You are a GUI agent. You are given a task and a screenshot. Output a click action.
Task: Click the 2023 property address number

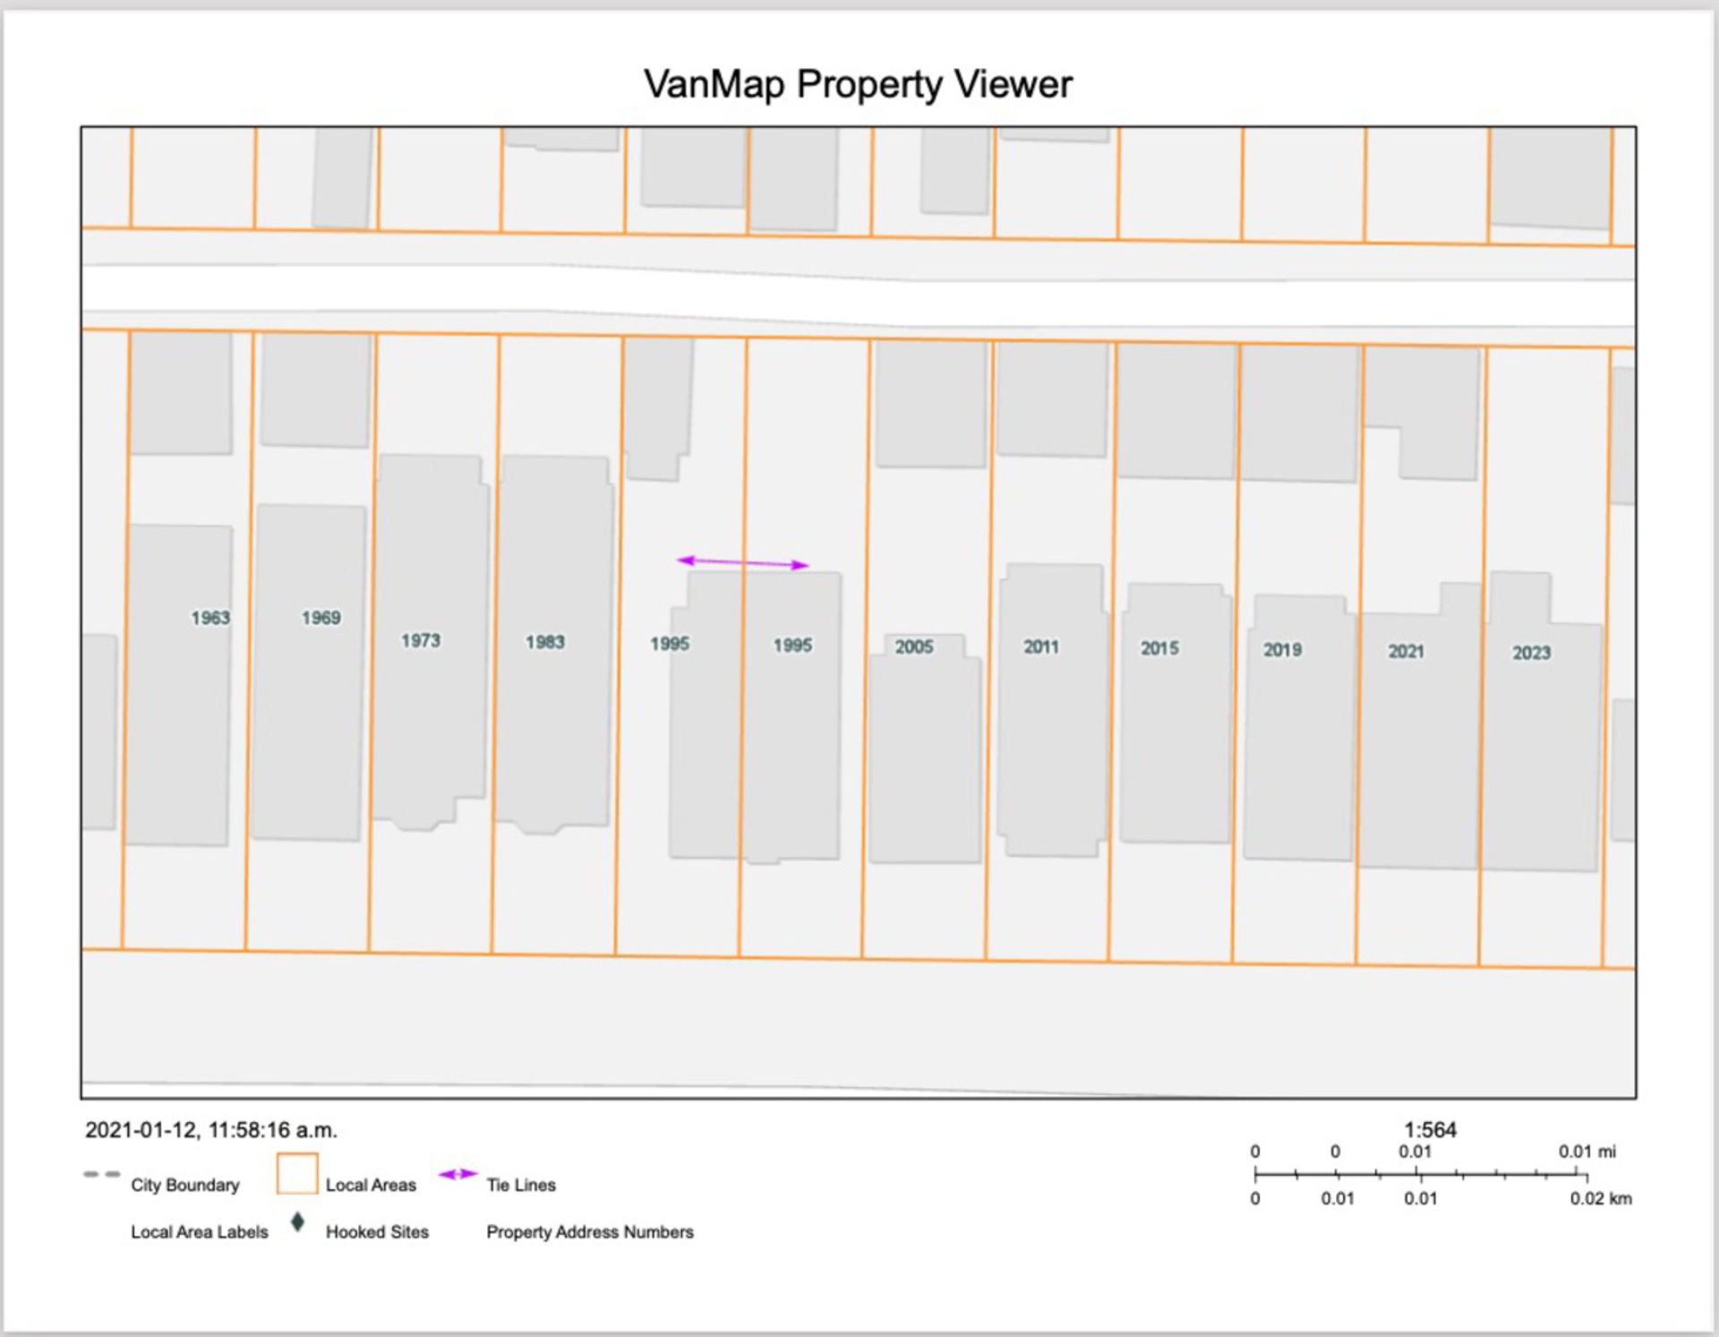click(1531, 653)
